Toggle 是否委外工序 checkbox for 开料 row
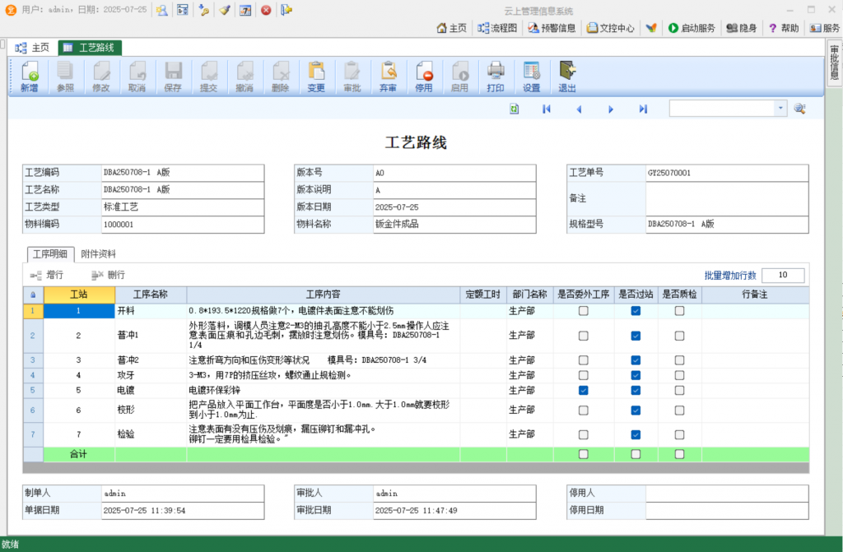843x552 pixels. (x=584, y=311)
